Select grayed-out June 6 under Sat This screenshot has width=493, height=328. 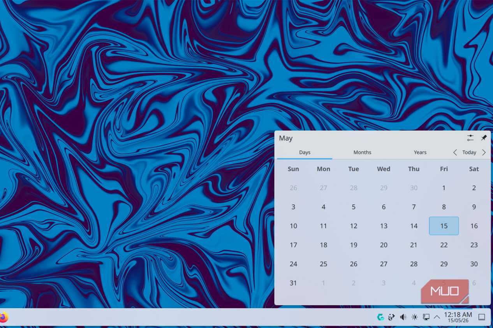[474, 283]
